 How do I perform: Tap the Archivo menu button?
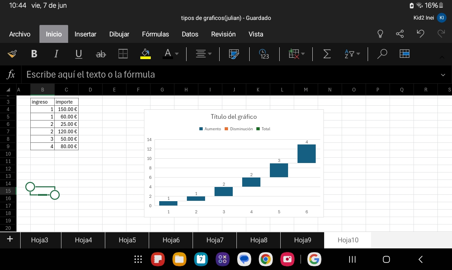click(x=20, y=34)
